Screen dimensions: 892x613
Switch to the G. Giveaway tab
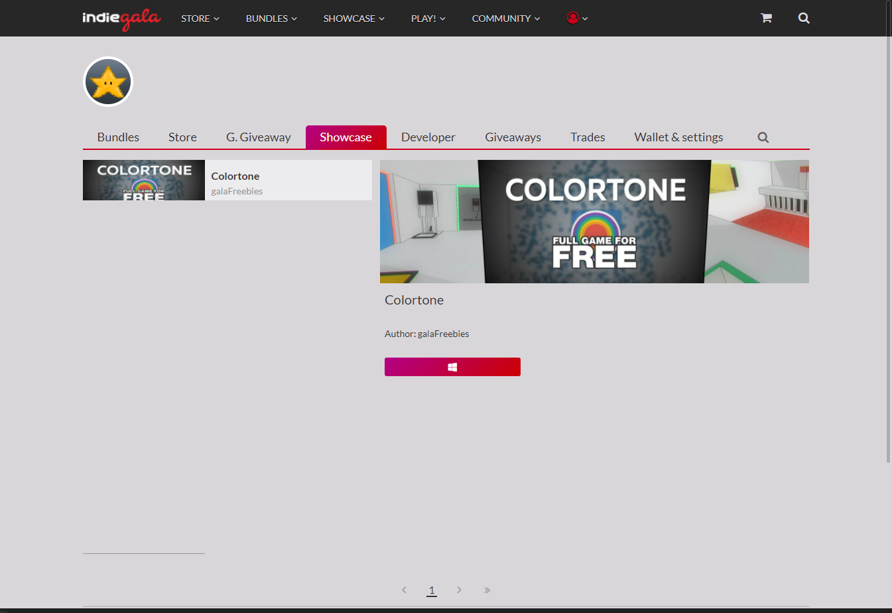click(x=259, y=137)
